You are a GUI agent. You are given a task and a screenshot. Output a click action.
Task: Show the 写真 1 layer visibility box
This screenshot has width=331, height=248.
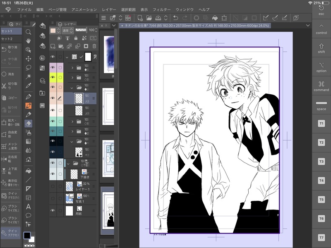53,198
